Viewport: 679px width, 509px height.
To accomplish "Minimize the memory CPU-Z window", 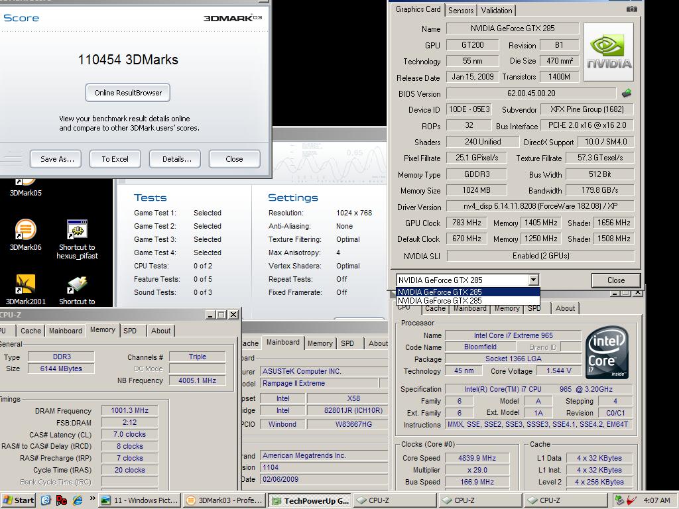I will point(210,315).
